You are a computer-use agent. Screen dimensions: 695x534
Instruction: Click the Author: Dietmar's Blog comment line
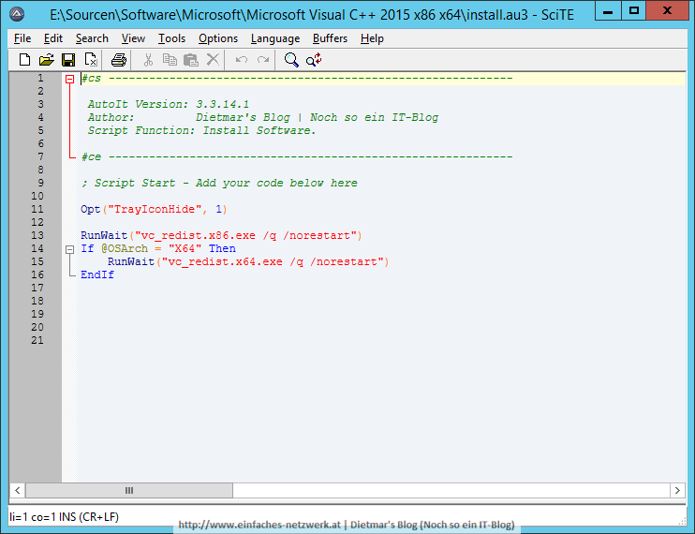point(263,117)
